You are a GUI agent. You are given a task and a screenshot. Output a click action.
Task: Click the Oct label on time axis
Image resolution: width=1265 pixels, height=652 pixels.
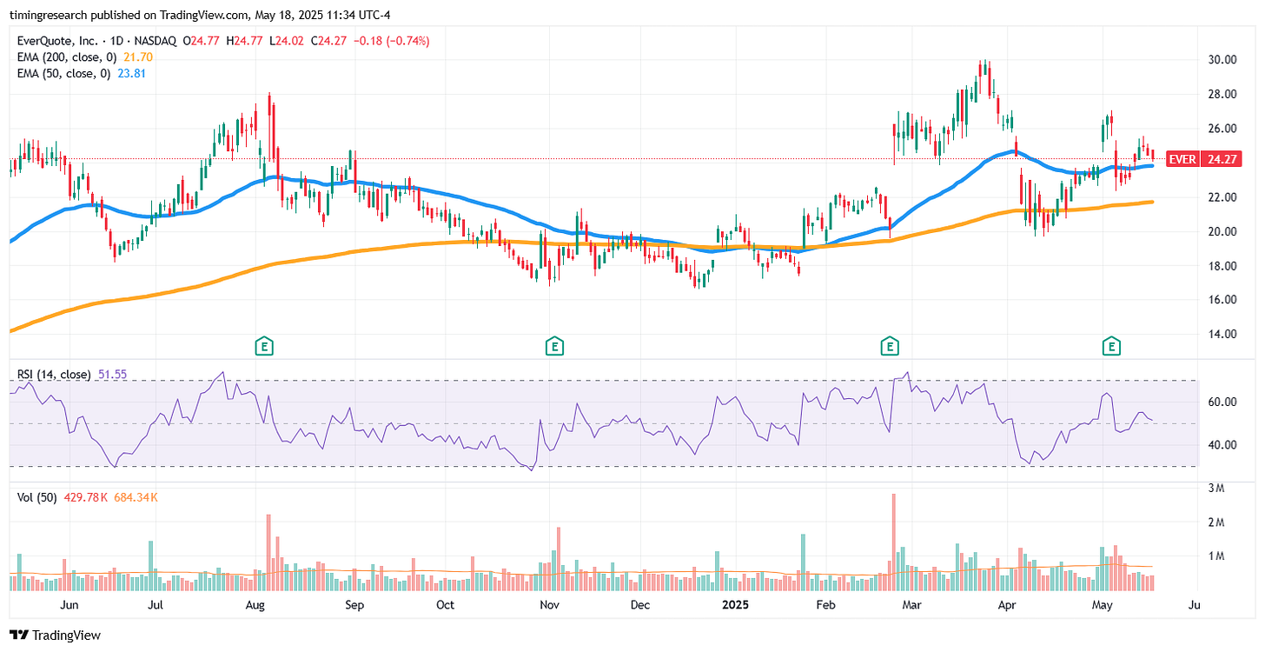click(x=446, y=603)
